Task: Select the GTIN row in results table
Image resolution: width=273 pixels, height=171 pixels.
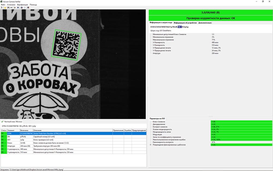Action: (73, 134)
